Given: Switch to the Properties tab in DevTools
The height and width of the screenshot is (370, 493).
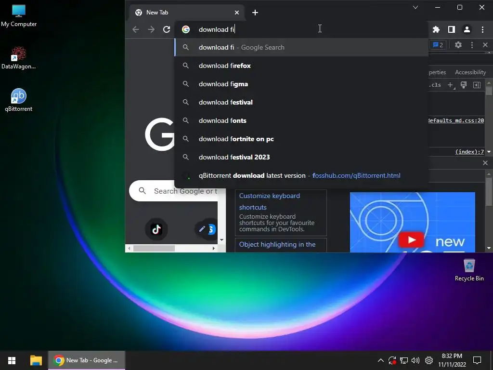Looking at the screenshot, I should coord(437,72).
